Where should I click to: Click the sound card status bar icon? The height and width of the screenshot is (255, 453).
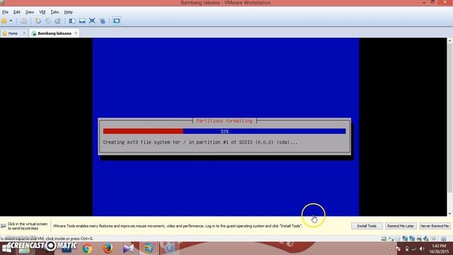point(426,239)
